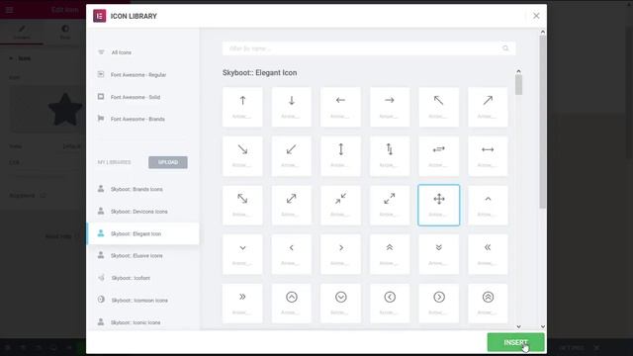Switch to Content tab in the background Elementor panel
This screenshot has height=356, width=633.
click(22, 32)
